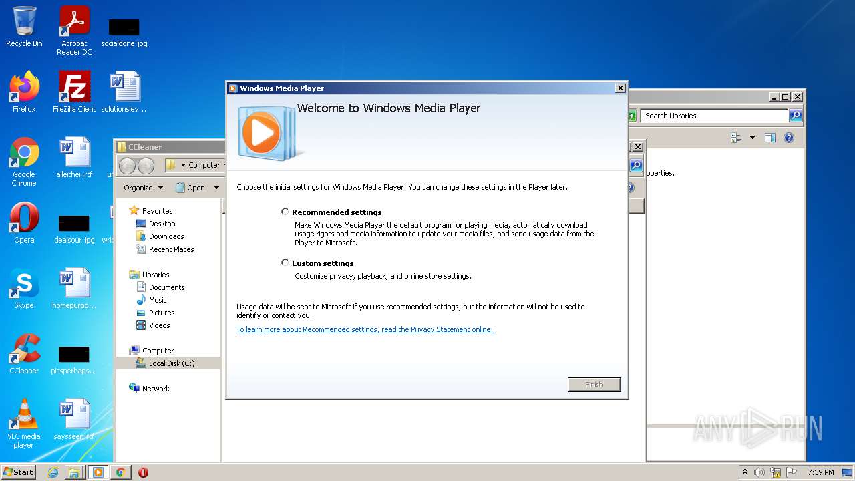Launch CCleaner desktop shortcut
The width and height of the screenshot is (855, 481).
point(24,353)
